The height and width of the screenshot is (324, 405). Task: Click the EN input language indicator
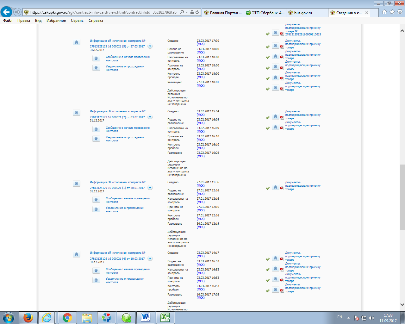(340, 317)
